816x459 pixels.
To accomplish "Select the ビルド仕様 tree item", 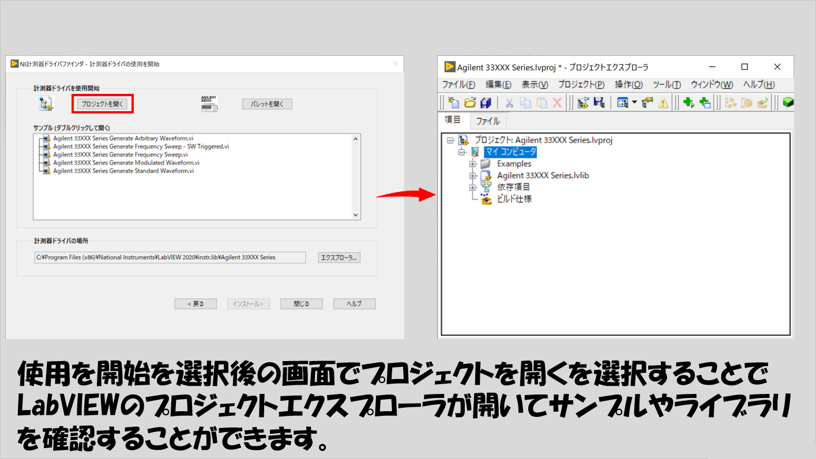I will coord(514,199).
